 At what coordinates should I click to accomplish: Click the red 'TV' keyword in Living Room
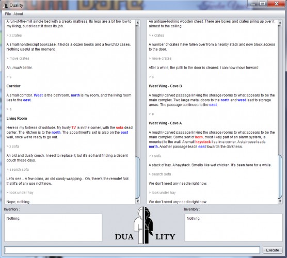pyautogui.click(x=74, y=127)
